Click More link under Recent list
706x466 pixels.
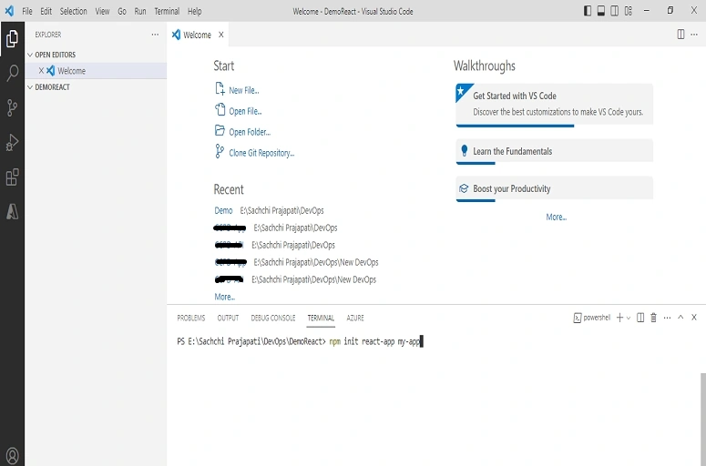point(225,297)
